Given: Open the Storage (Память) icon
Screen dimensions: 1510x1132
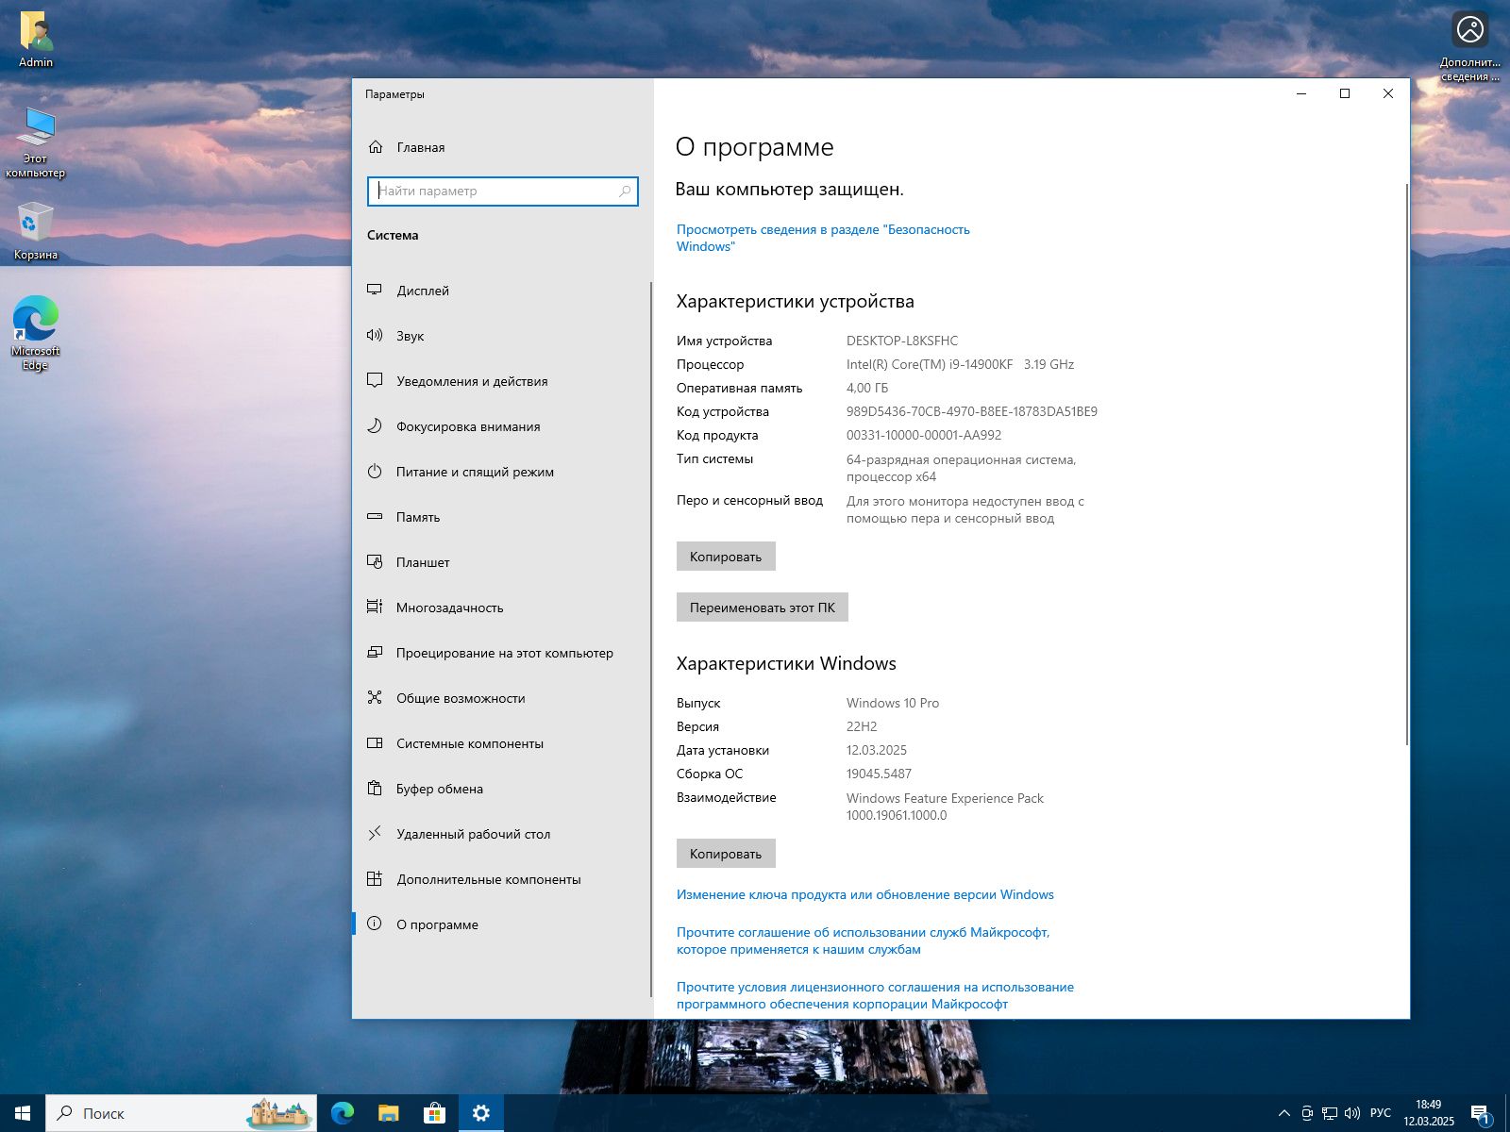Looking at the screenshot, I should [375, 516].
